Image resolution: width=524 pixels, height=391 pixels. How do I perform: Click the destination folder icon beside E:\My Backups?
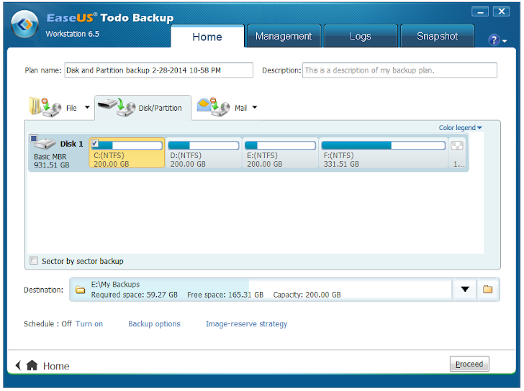click(80, 290)
